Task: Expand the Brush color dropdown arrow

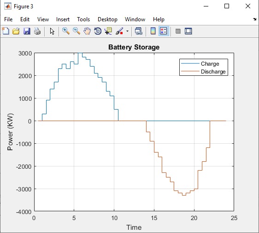Action: pos(127,31)
